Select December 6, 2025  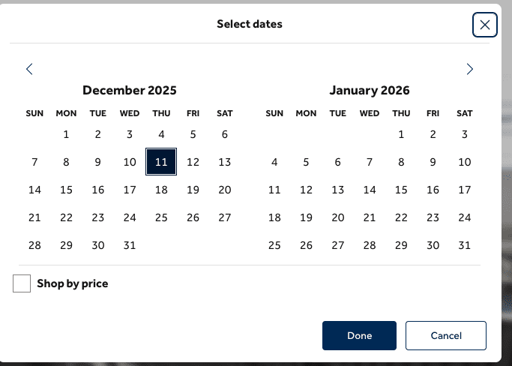point(225,134)
